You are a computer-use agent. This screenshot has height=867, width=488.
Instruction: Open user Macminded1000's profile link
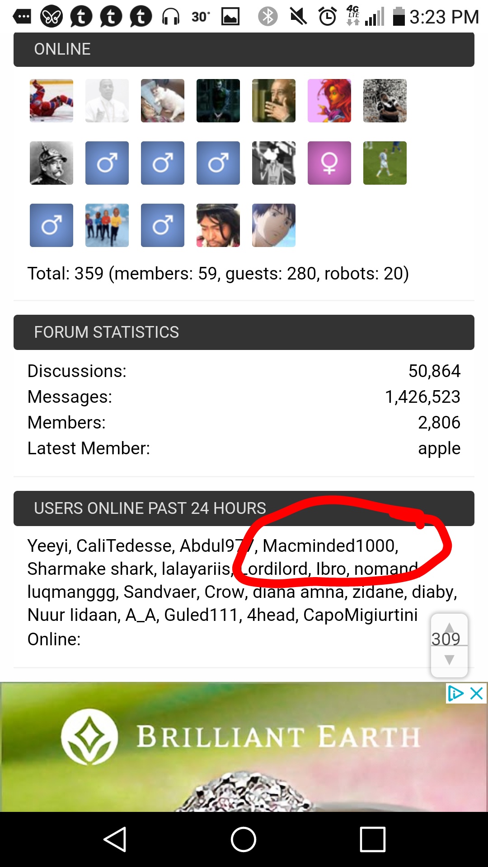tap(330, 546)
